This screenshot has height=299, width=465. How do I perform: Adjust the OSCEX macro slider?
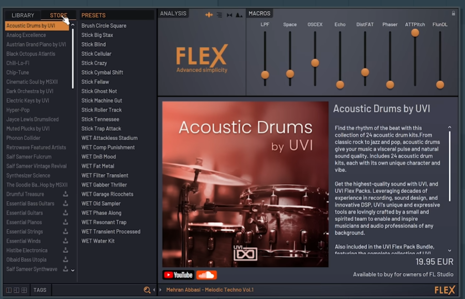315,63
